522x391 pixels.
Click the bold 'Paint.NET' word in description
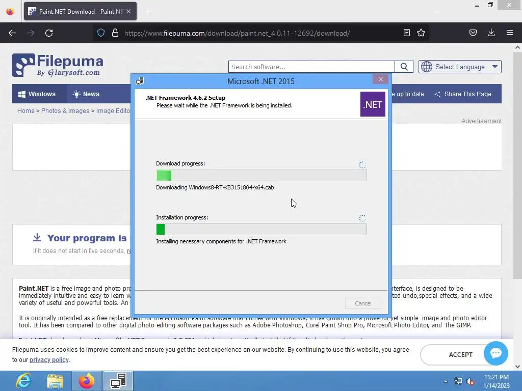coord(34,288)
